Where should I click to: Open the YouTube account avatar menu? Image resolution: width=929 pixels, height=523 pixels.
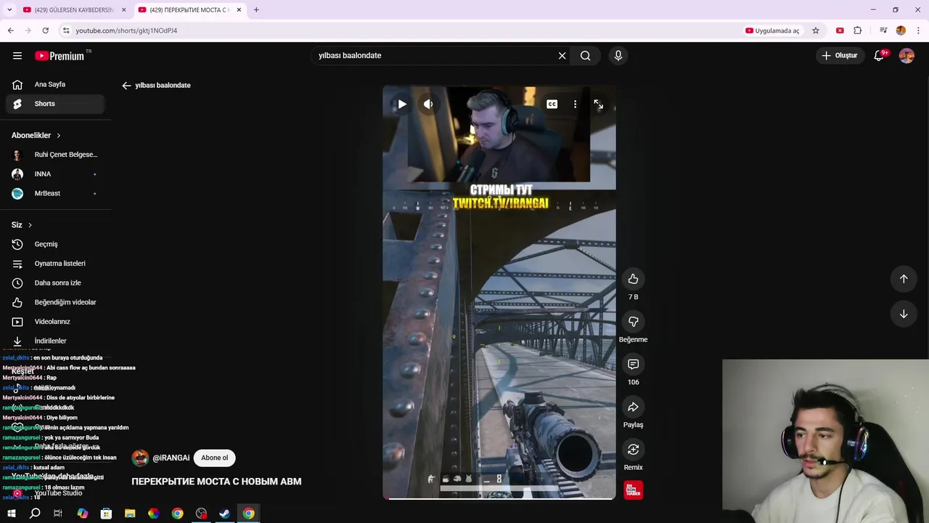pyautogui.click(x=907, y=55)
